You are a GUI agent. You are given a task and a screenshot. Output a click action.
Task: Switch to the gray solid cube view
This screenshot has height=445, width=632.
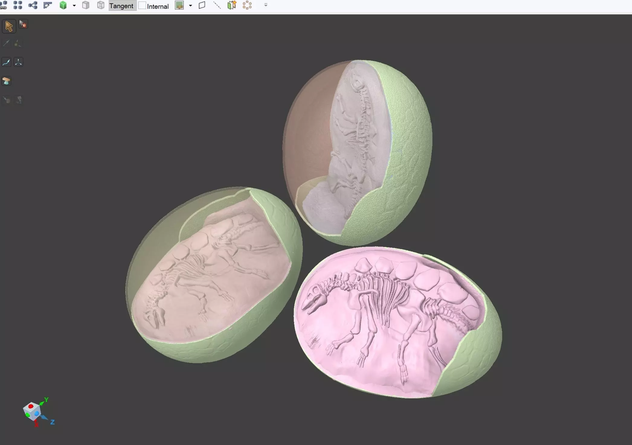(x=86, y=5)
